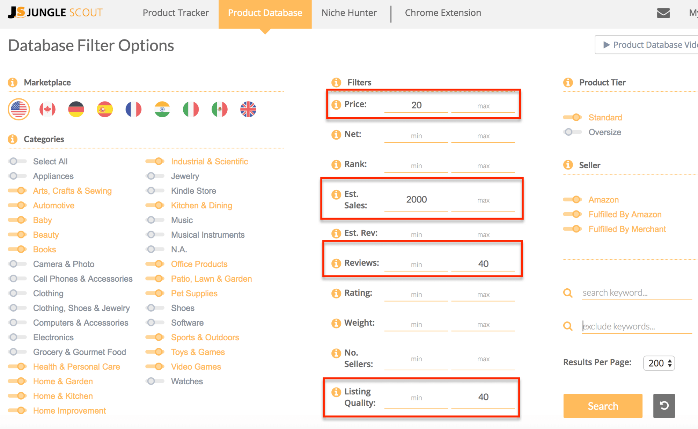Turn off the Standard tier switch
This screenshot has height=429, width=698.
(x=573, y=117)
